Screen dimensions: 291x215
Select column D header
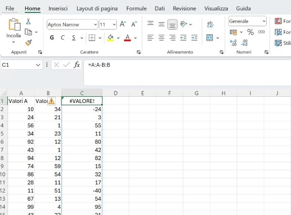coord(115,93)
